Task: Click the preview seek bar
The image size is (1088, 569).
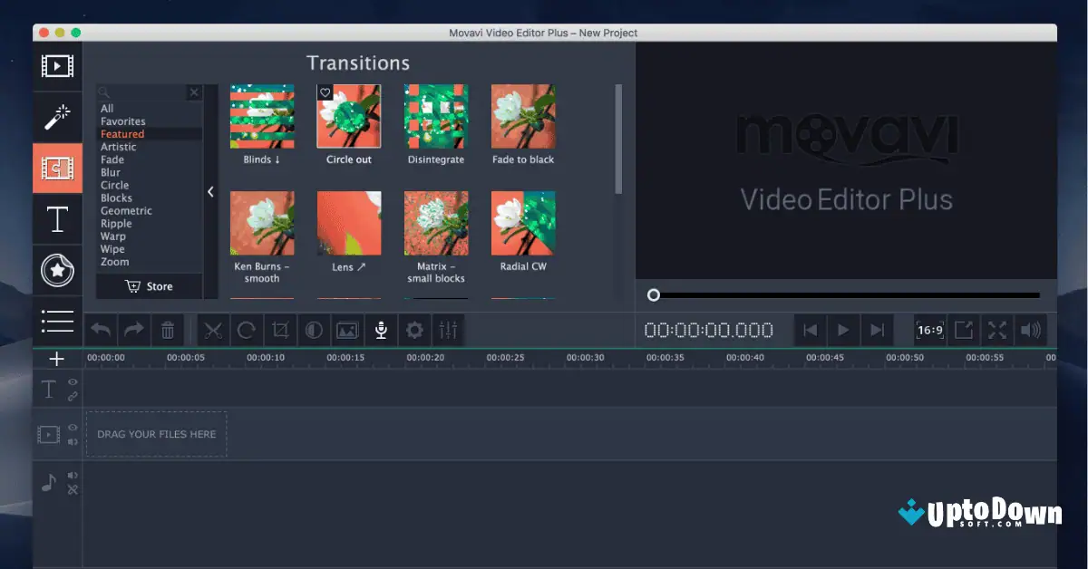Action: 843,294
